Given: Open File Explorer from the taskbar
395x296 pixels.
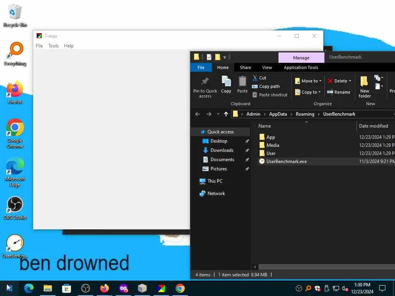Looking at the screenshot, I should [47, 288].
